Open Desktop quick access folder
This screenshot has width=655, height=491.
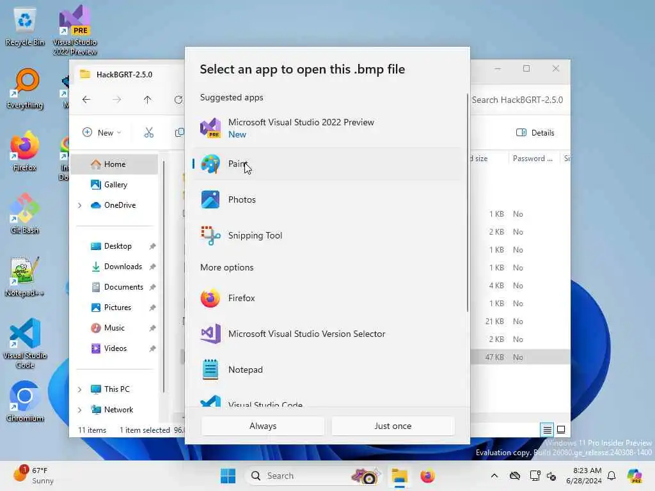coord(118,246)
